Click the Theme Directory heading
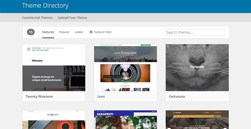This screenshot has width=251, height=129. tap(45, 5)
